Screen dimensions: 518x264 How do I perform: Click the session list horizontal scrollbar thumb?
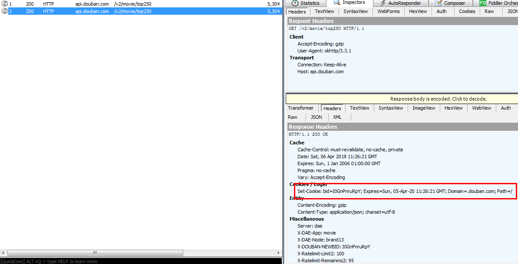click(x=95, y=253)
